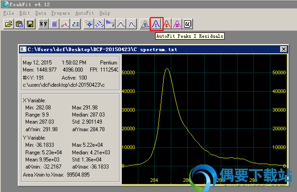Click the file path text under #X-Y
The image size is (297, 192).
tap(64, 85)
